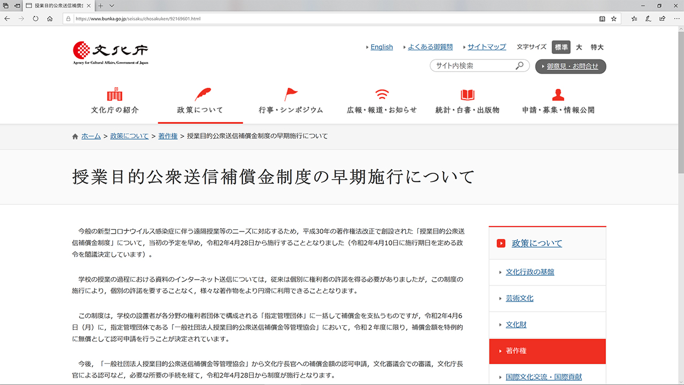Show tab previews chevron
684x385 pixels.
pos(112,5)
